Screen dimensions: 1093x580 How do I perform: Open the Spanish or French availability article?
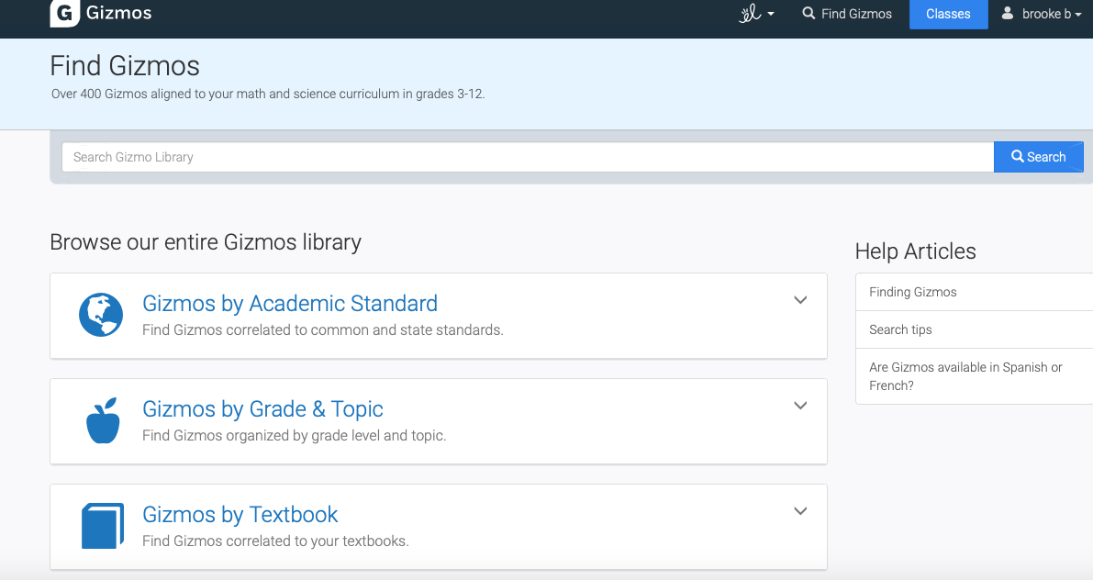coord(975,376)
